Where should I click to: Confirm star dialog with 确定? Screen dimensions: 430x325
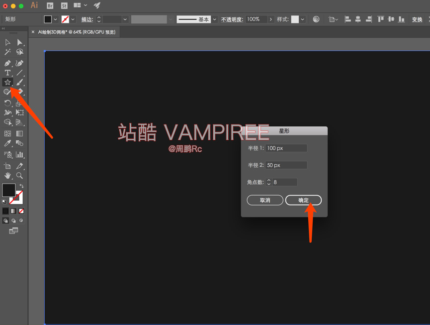[x=303, y=200]
